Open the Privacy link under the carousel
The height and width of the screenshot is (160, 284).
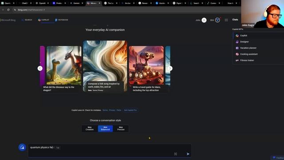pyautogui.click(x=112, y=110)
